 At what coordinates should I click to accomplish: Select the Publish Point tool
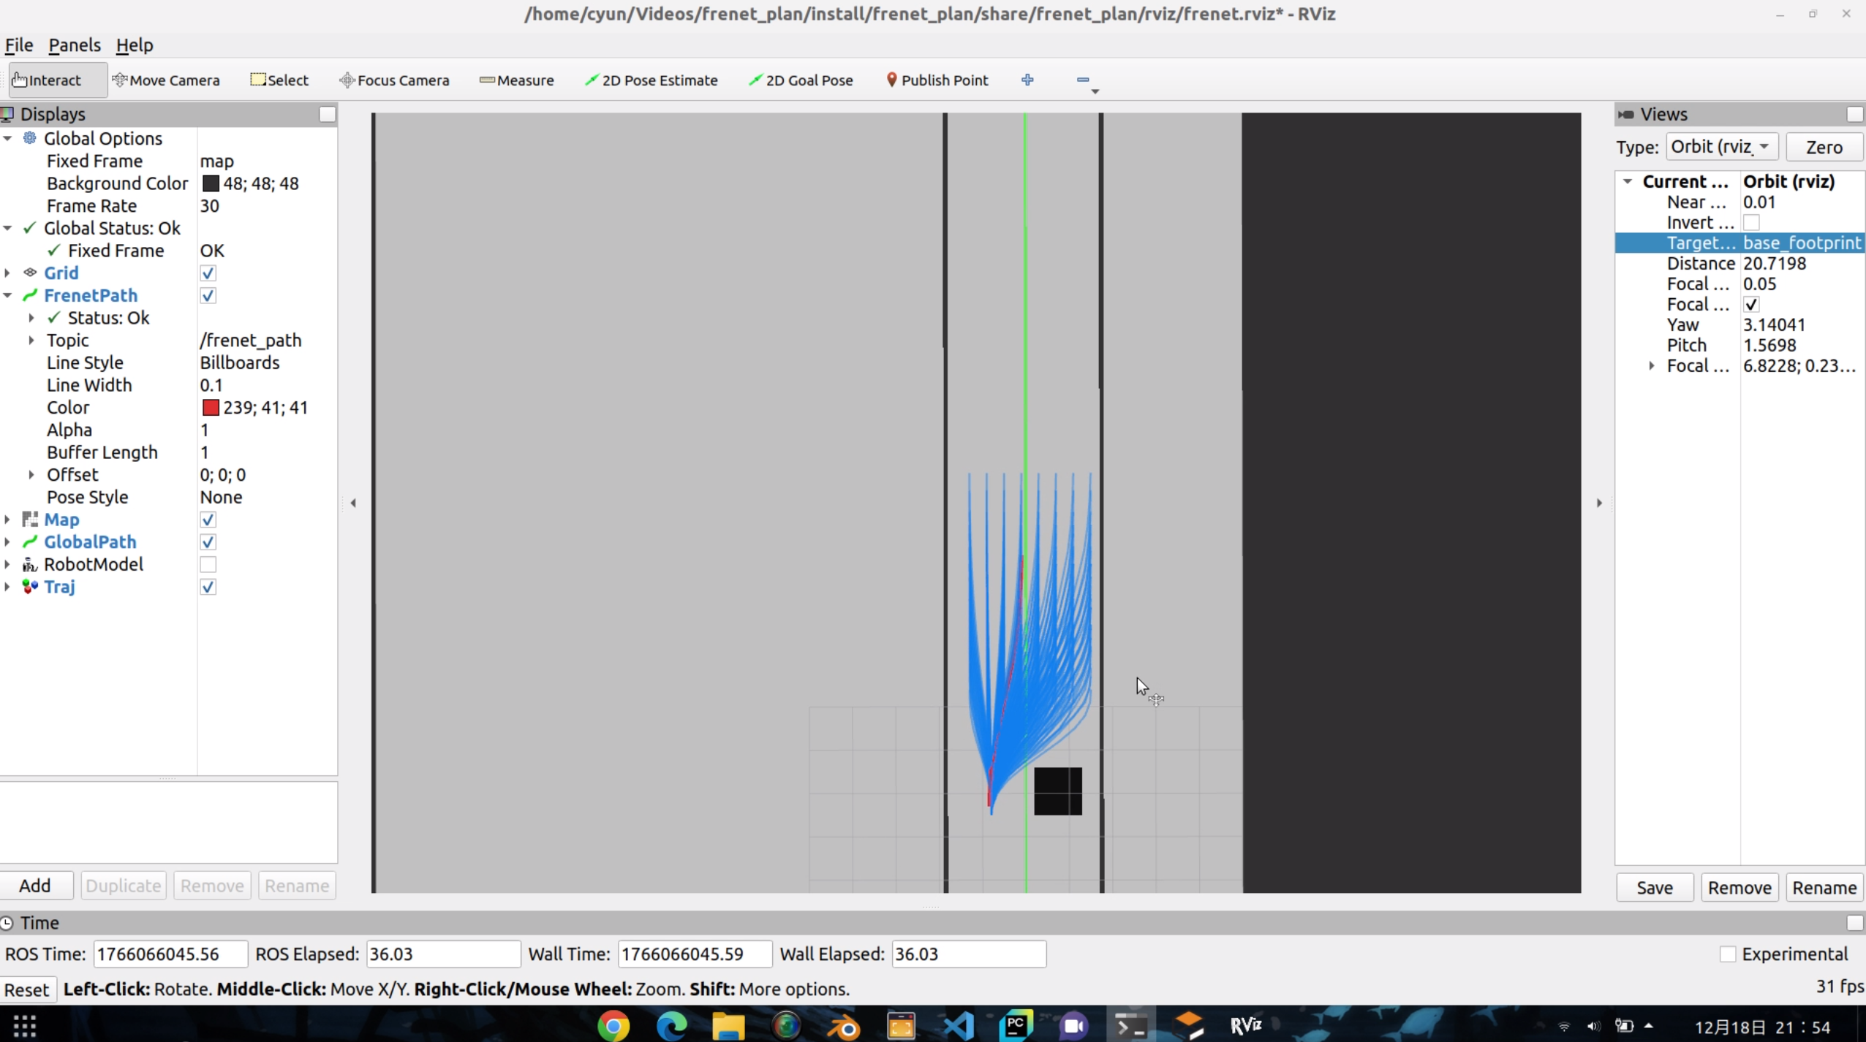click(x=937, y=80)
